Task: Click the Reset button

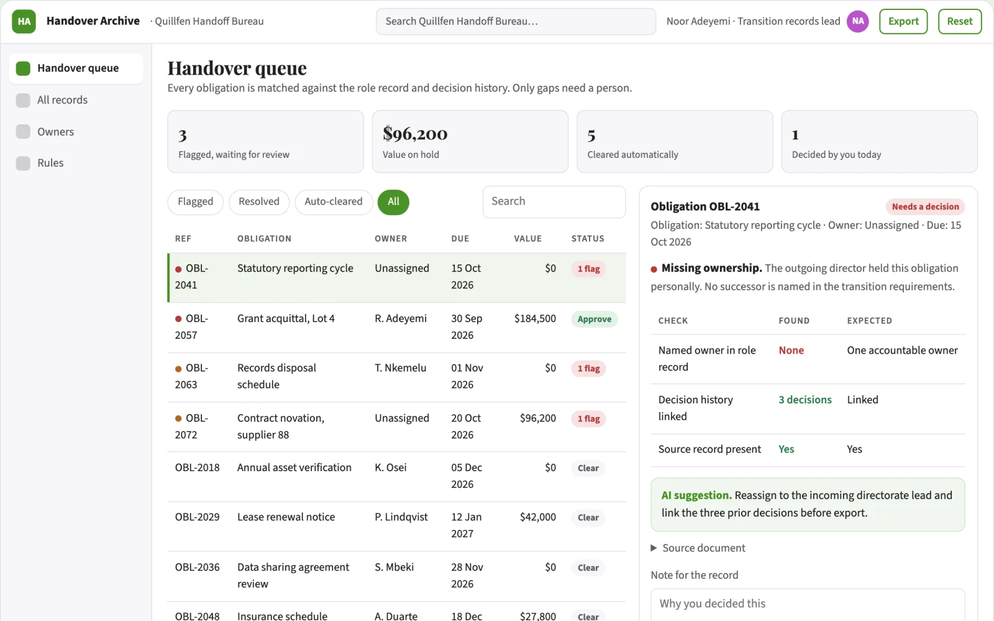Action: [960, 21]
